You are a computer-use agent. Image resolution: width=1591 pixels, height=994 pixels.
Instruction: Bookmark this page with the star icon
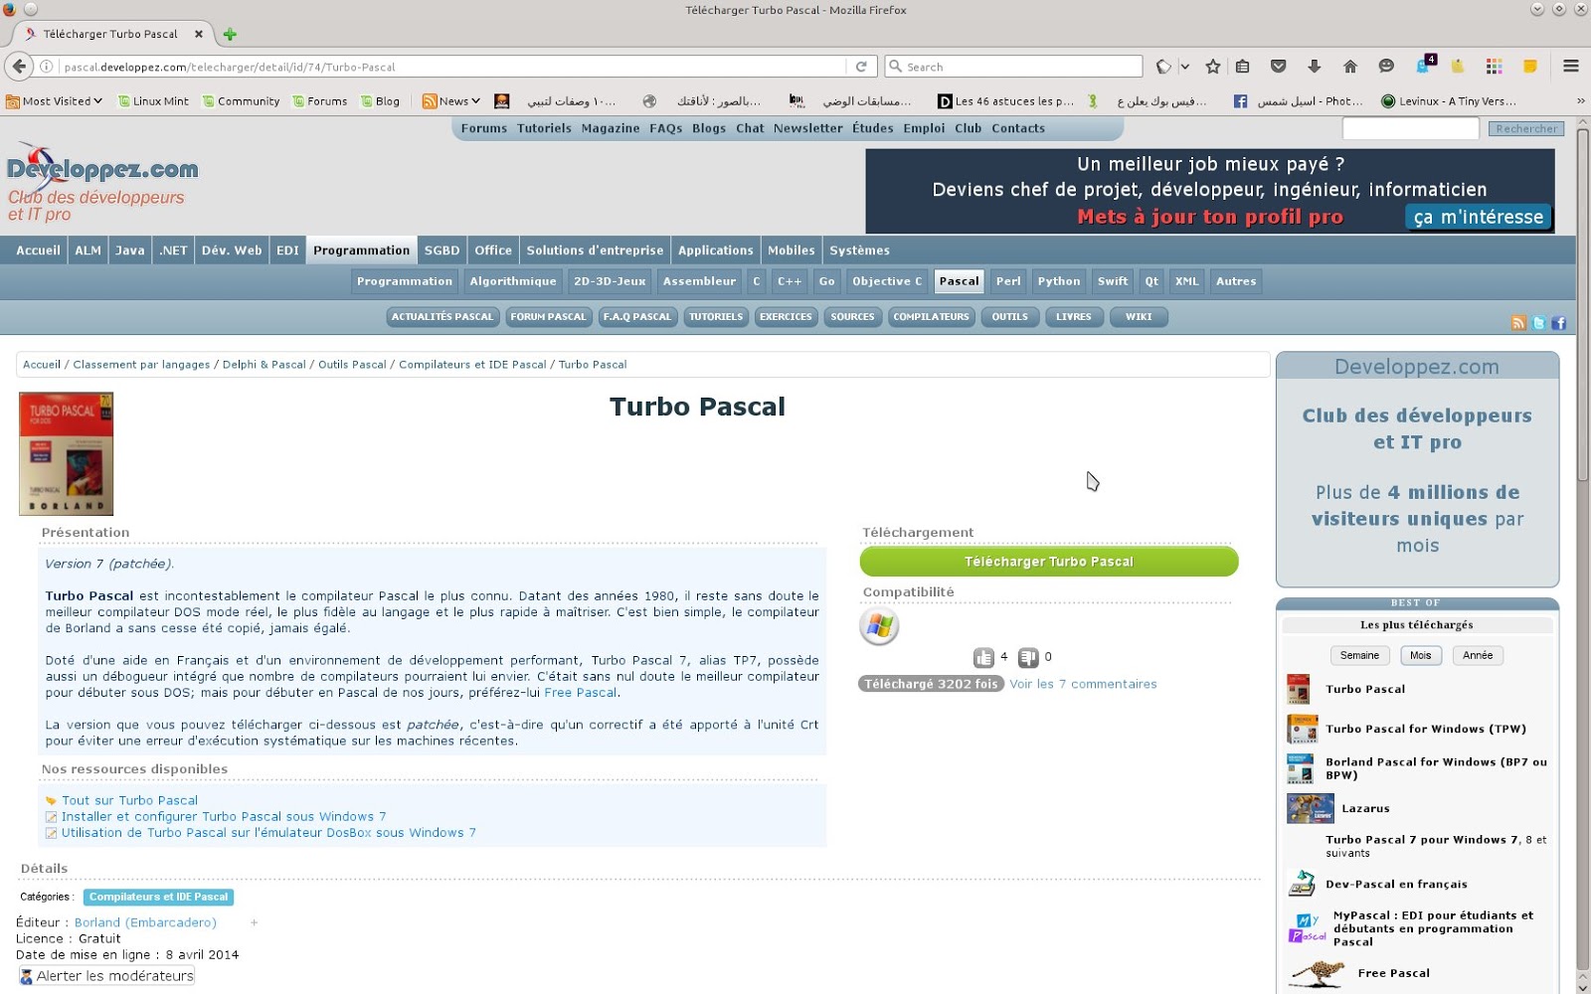pyautogui.click(x=1212, y=67)
